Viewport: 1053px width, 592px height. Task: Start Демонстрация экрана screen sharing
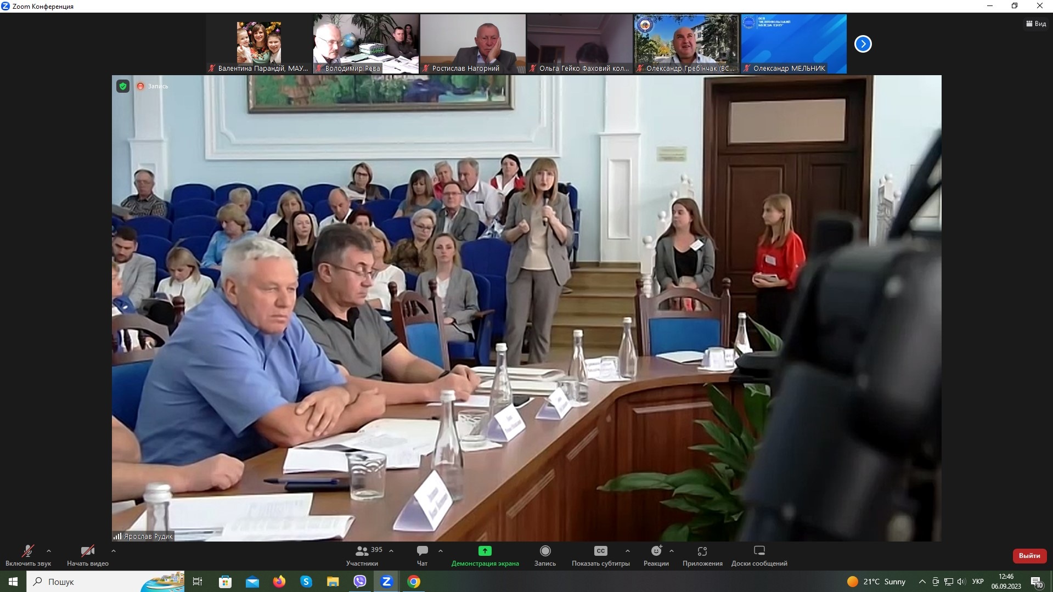point(485,555)
